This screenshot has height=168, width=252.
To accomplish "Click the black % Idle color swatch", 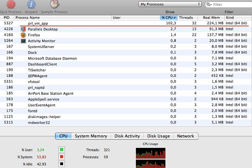I will [61, 164].
